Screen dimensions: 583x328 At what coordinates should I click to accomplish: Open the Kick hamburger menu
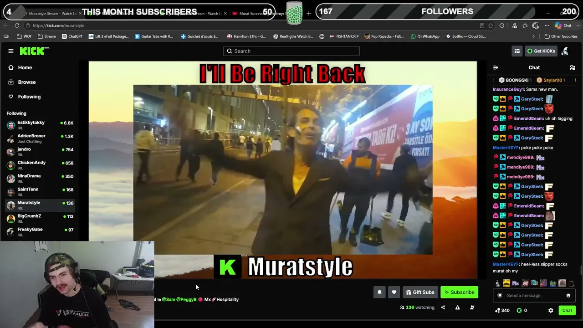11,51
